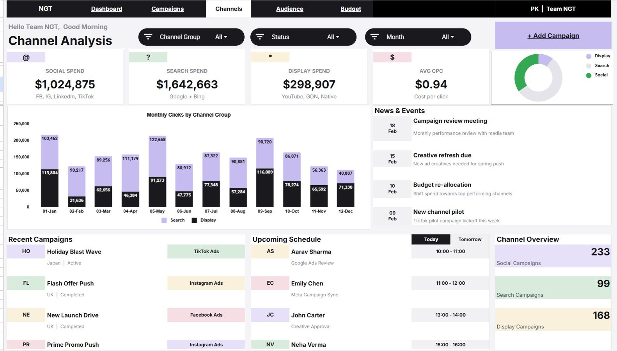Click the 09-Sep bar in the chart
This screenshot has height=351, width=617.
click(265, 172)
